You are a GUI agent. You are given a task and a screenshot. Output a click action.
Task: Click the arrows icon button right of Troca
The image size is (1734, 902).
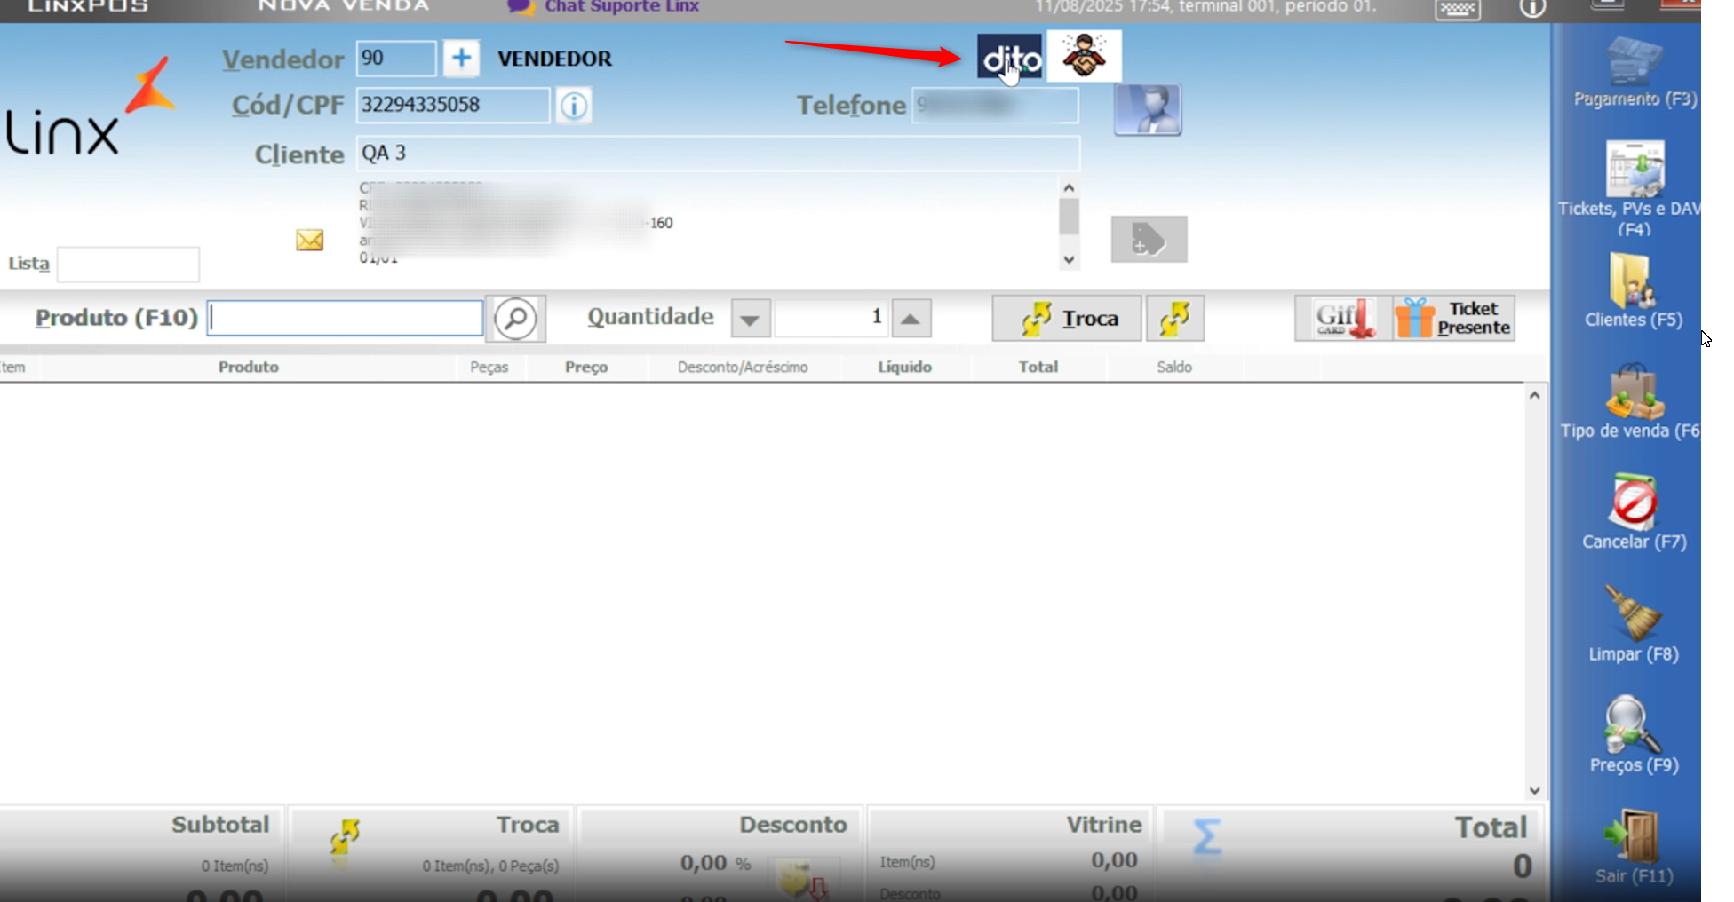tap(1175, 319)
